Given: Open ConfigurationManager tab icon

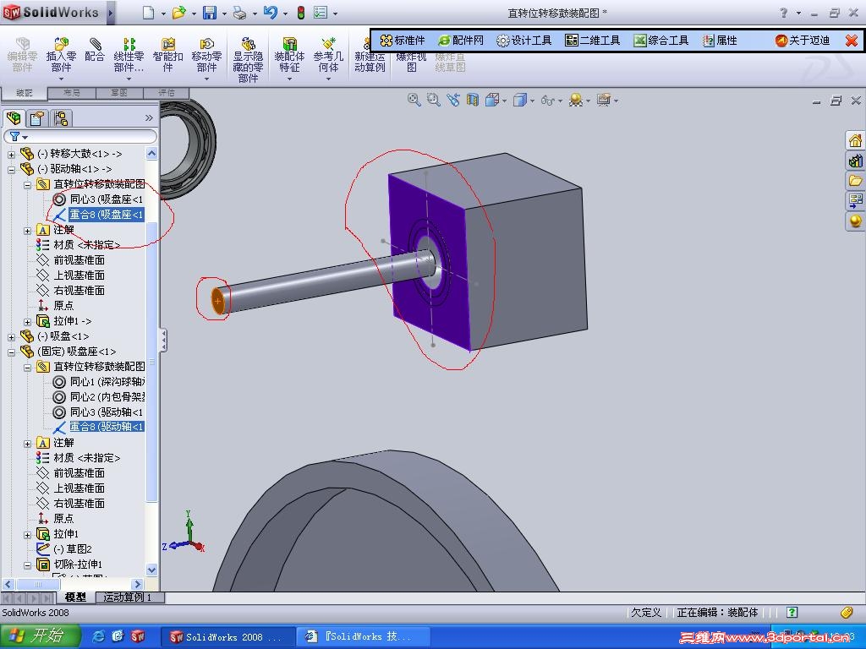Looking at the screenshot, I should (61, 118).
